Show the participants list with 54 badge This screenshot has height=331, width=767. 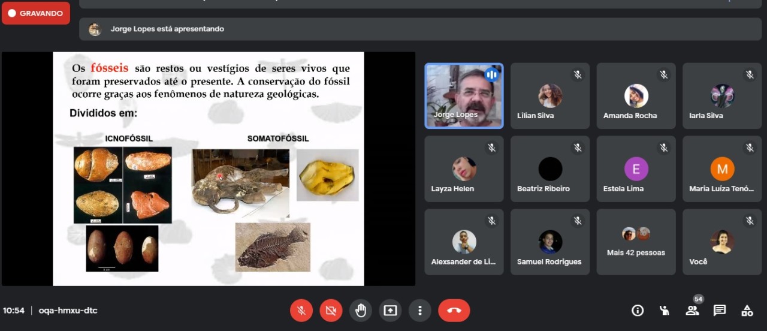point(692,311)
